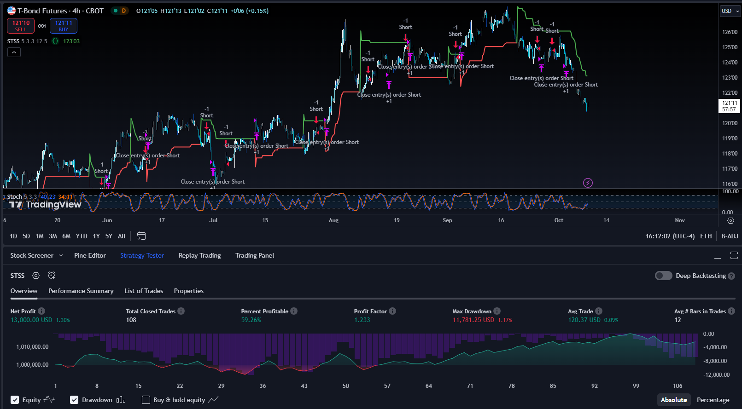Click the Drawdown bars style icon
Image resolution: width=742 pixels, height=409 pixels.
(121, 400)
